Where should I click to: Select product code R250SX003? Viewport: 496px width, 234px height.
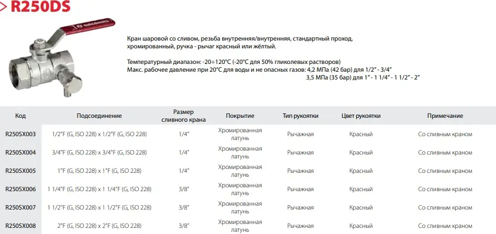(20, 135)
